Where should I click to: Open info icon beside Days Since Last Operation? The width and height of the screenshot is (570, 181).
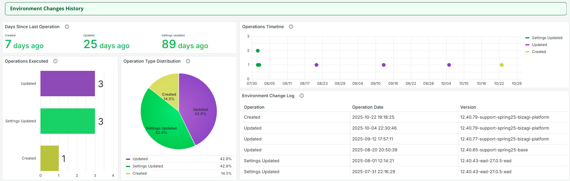pos(67,27)
